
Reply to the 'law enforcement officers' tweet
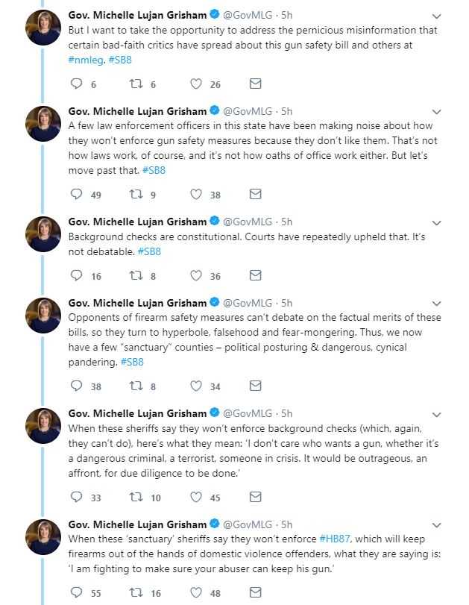pos(75,194)
